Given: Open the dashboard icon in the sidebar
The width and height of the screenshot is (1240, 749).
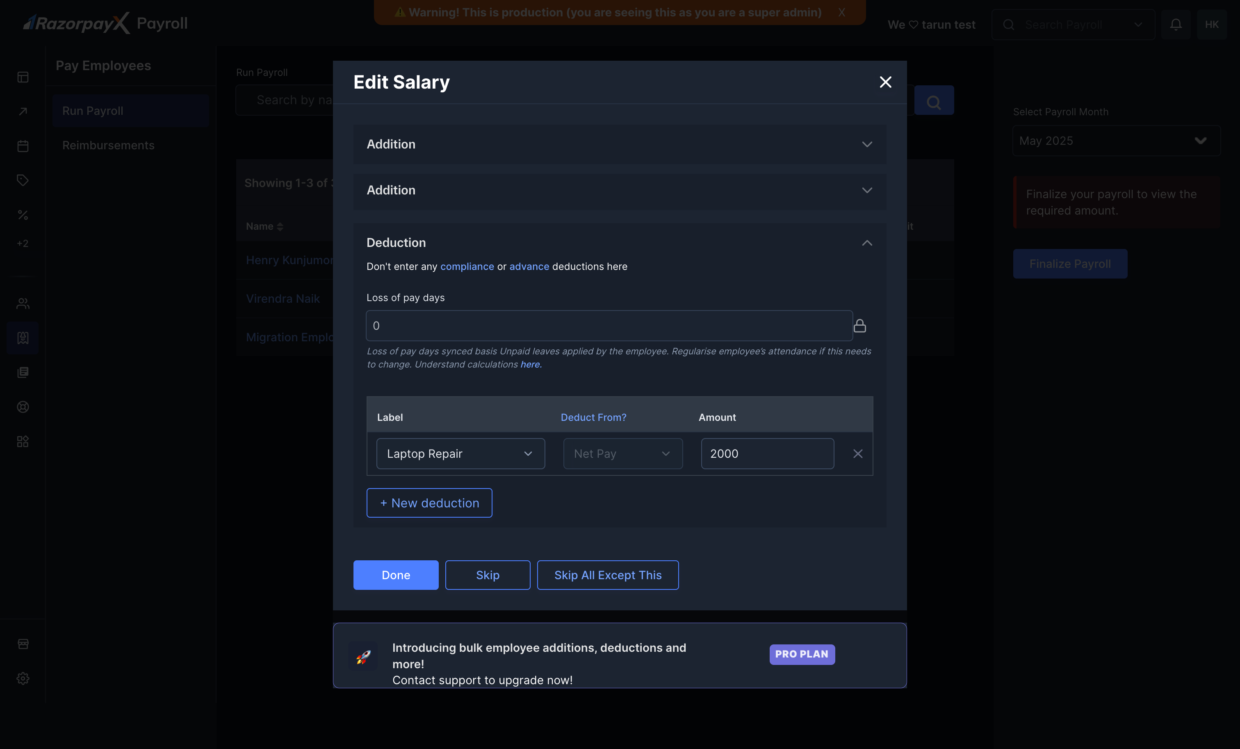Looking at the screenshot, I should (23, 77).
